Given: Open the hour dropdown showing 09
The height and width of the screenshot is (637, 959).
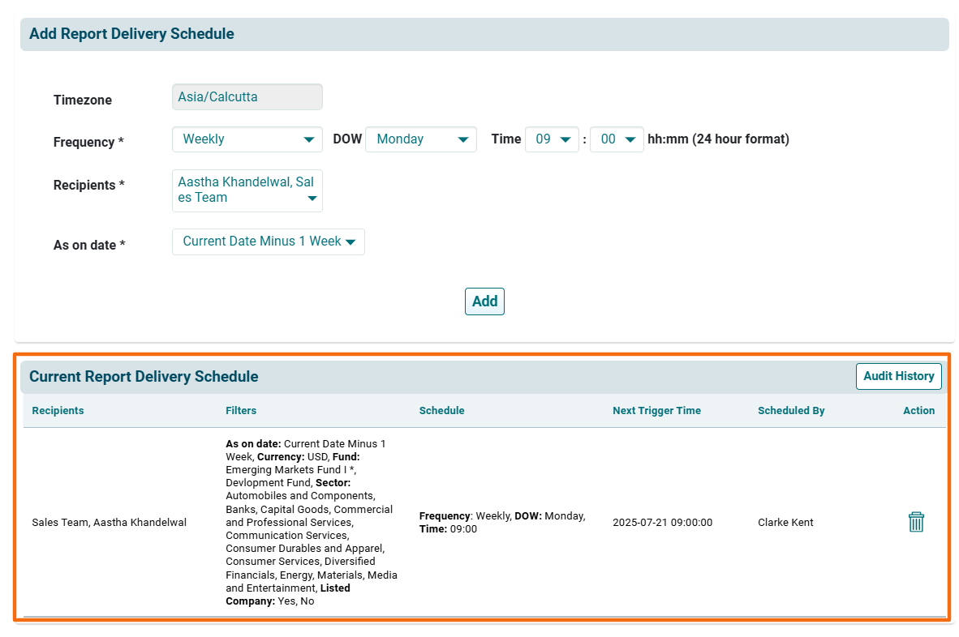Looking at the screenshot, I should click(x=552, y=139).
